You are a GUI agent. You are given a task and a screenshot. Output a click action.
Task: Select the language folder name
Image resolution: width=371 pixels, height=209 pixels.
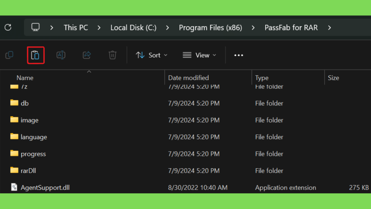pyautogui.click(x=34, y=137)
